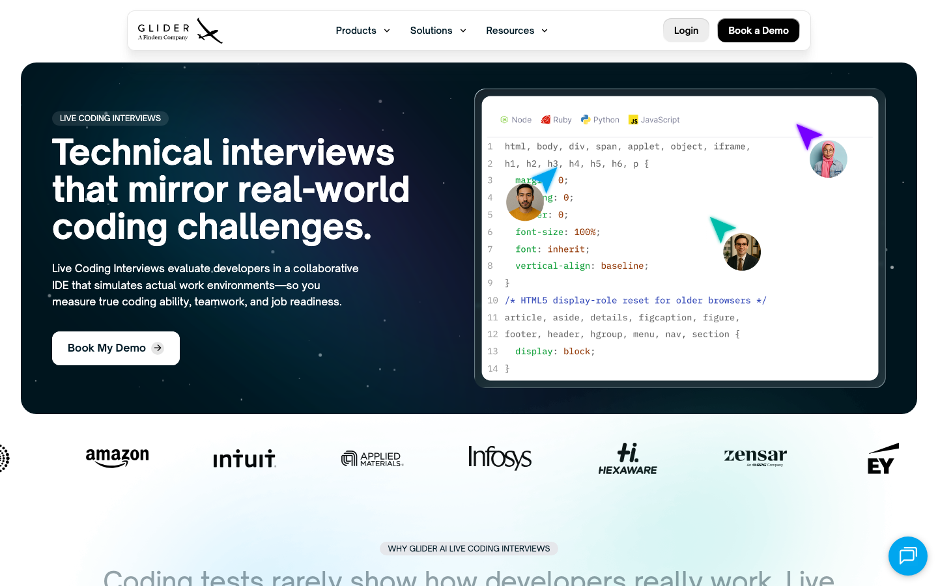Click the Glider logo in the header
The width and height of the screenshot is (938, 586).
180,31
